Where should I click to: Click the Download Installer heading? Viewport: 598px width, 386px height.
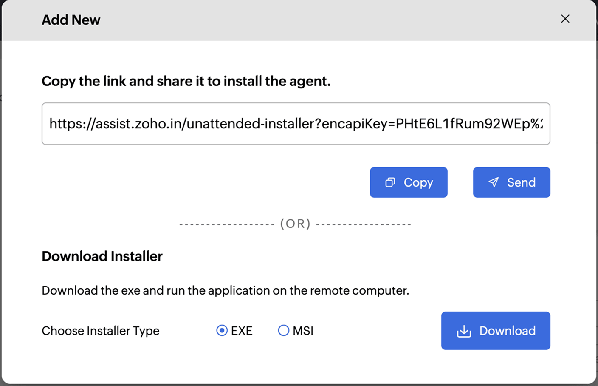coord(102,256)
